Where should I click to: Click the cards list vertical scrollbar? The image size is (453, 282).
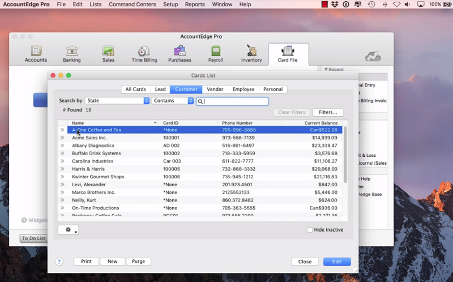345,155
